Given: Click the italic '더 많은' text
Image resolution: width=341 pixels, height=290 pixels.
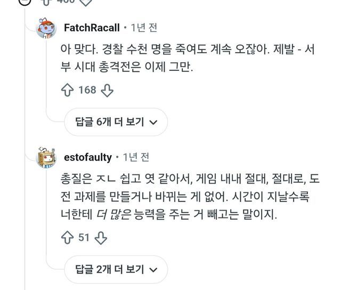Looking at the screenshot, I should click(x=117, y=215).
